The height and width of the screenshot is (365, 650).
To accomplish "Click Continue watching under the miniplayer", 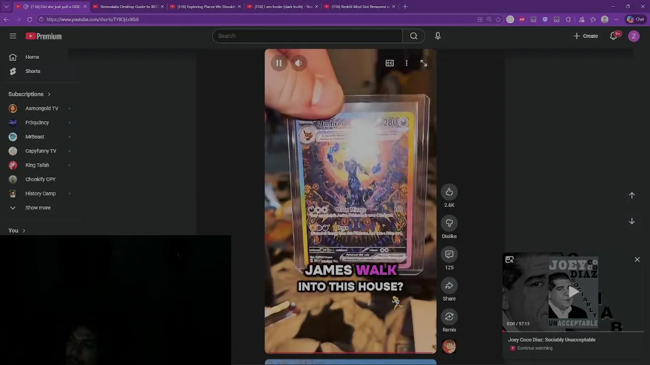I will (x=535, y=348).
